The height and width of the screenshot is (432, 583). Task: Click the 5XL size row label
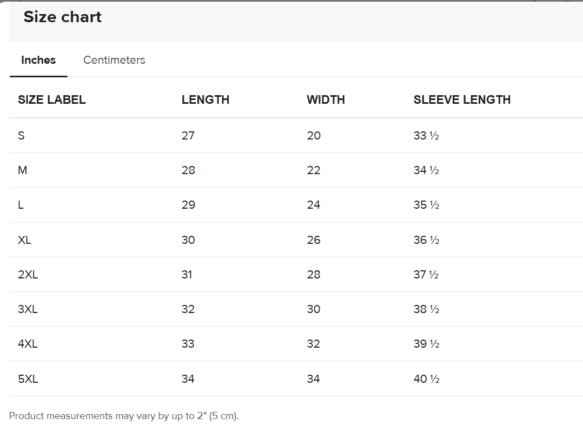(28, 379)
